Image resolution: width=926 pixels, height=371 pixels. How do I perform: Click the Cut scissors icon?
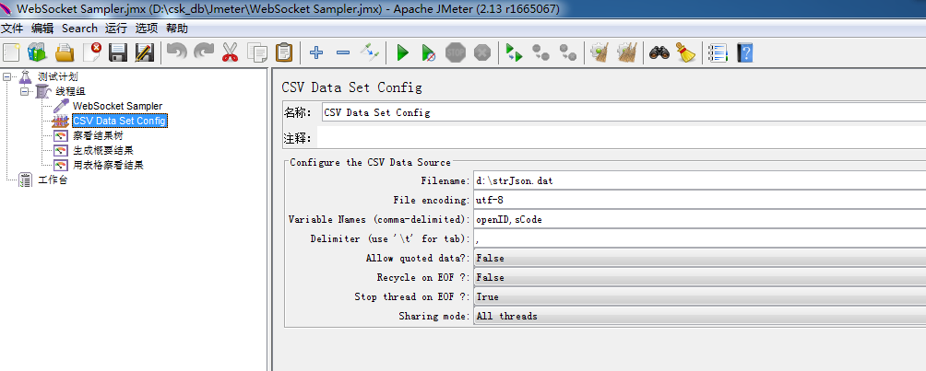(230, 52)
